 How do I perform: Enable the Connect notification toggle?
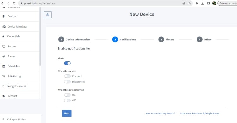point(67,76)
